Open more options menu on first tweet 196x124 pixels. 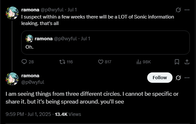click(187, 10)
